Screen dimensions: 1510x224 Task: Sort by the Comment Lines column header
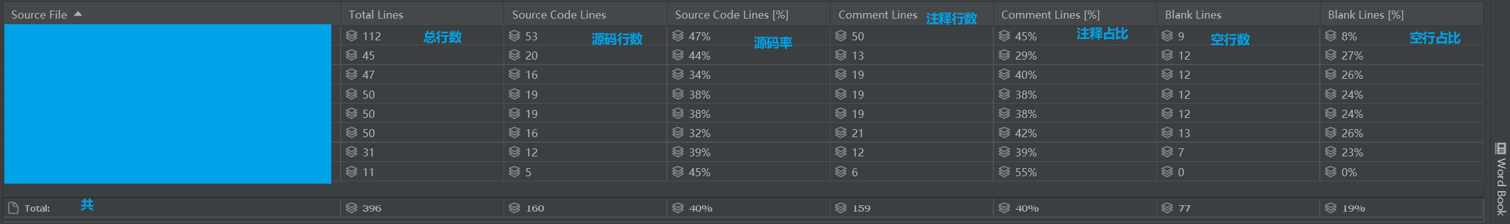pyautogui.click(x=878, y=14)
